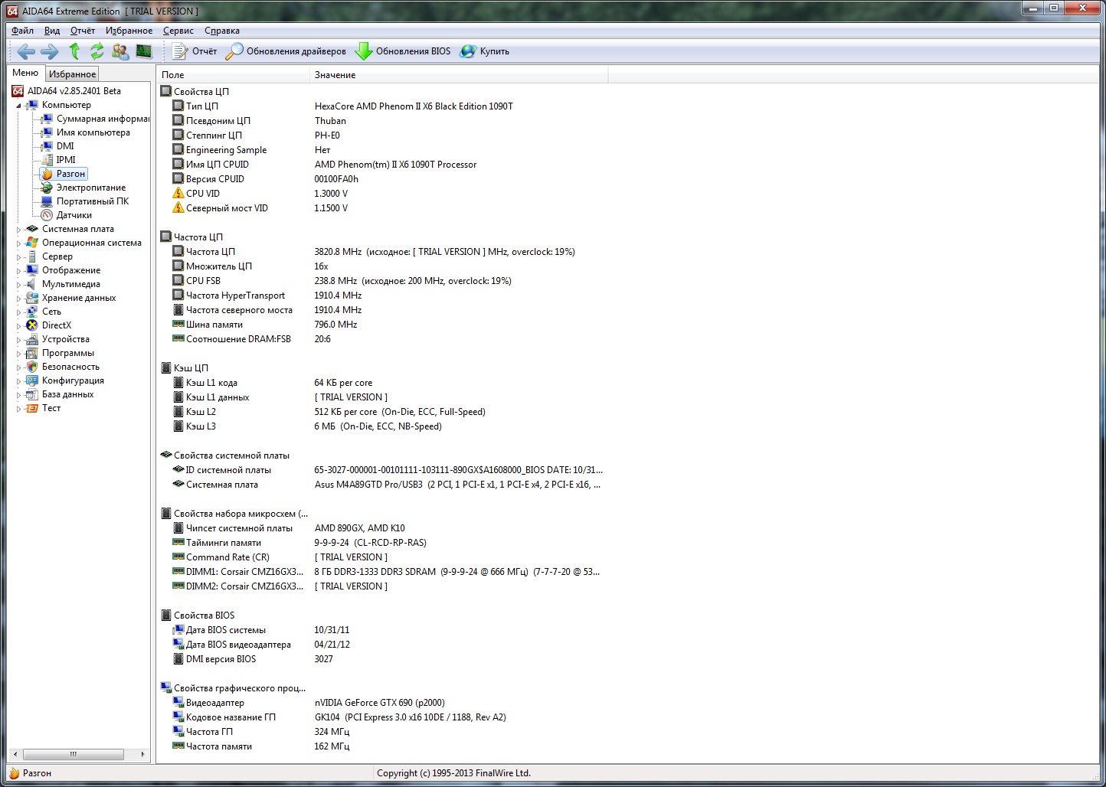Viewport: 1106px width, 787px height.
Task: Switch to the Избранное tab above the tree
Action: click(x=73, y=74)
